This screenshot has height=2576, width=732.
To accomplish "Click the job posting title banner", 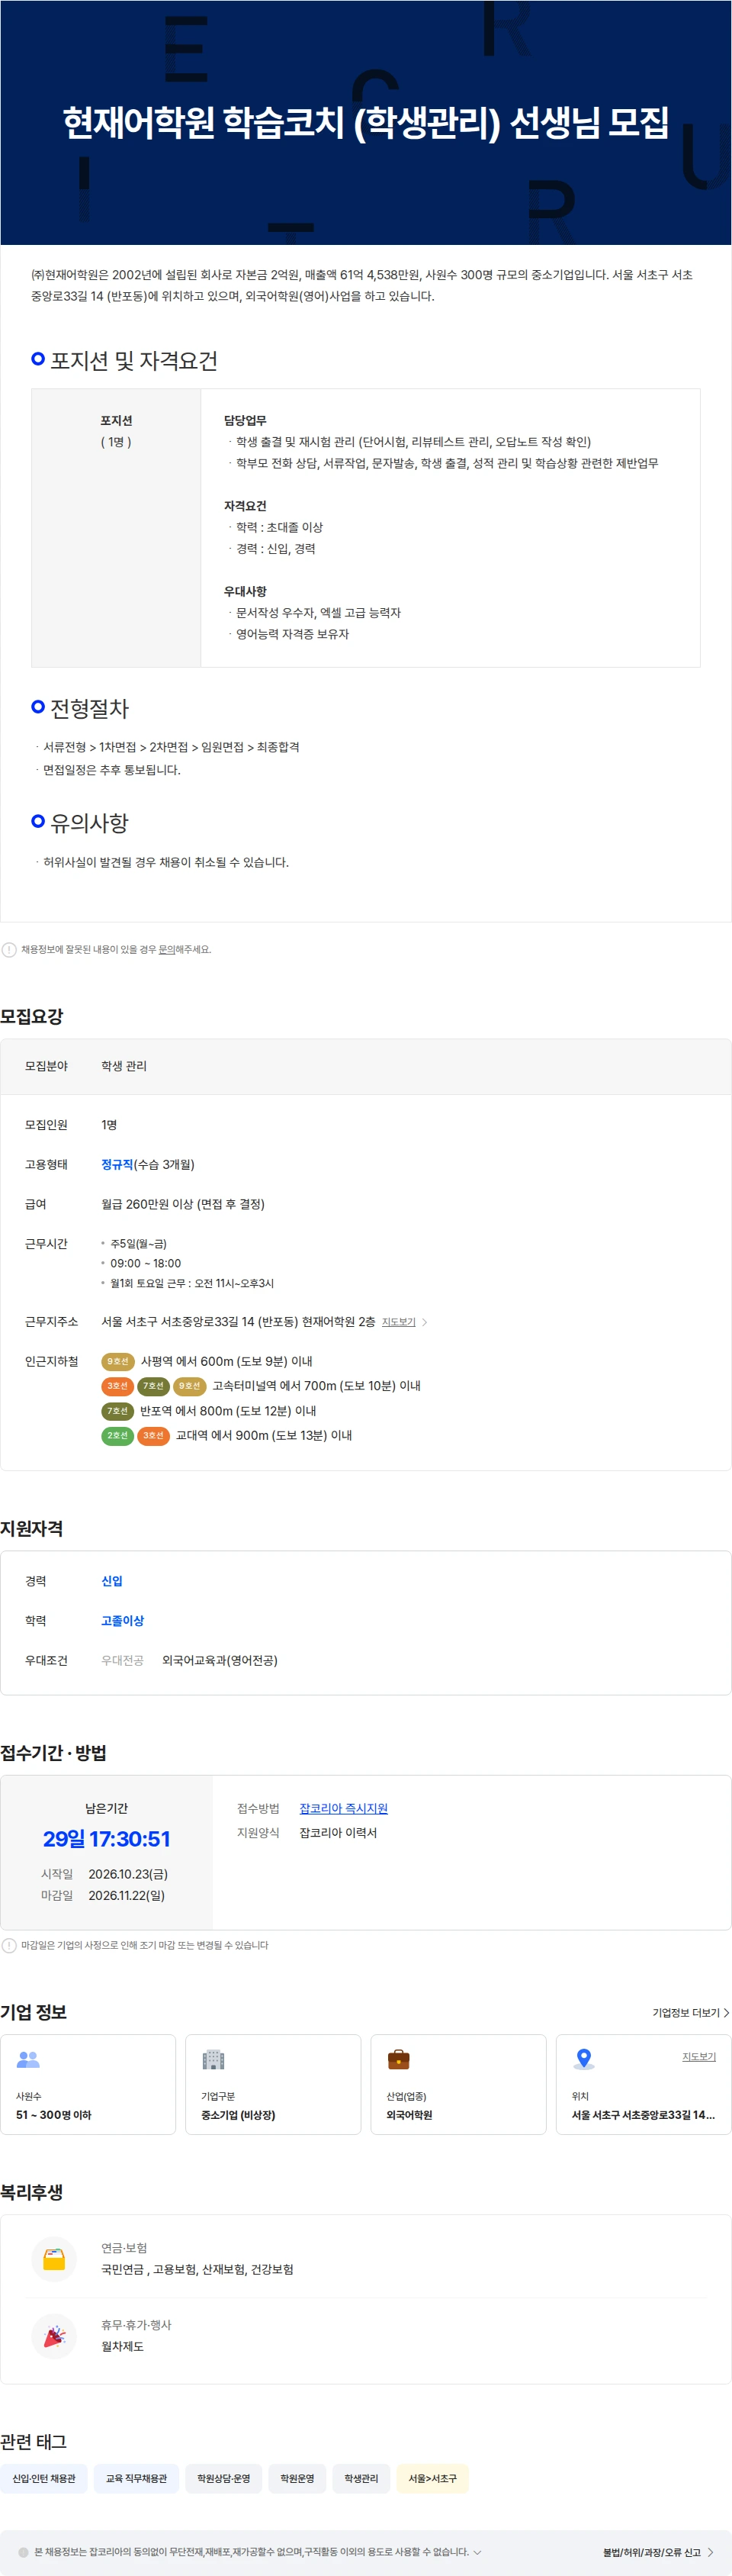I will pos(365,122).
